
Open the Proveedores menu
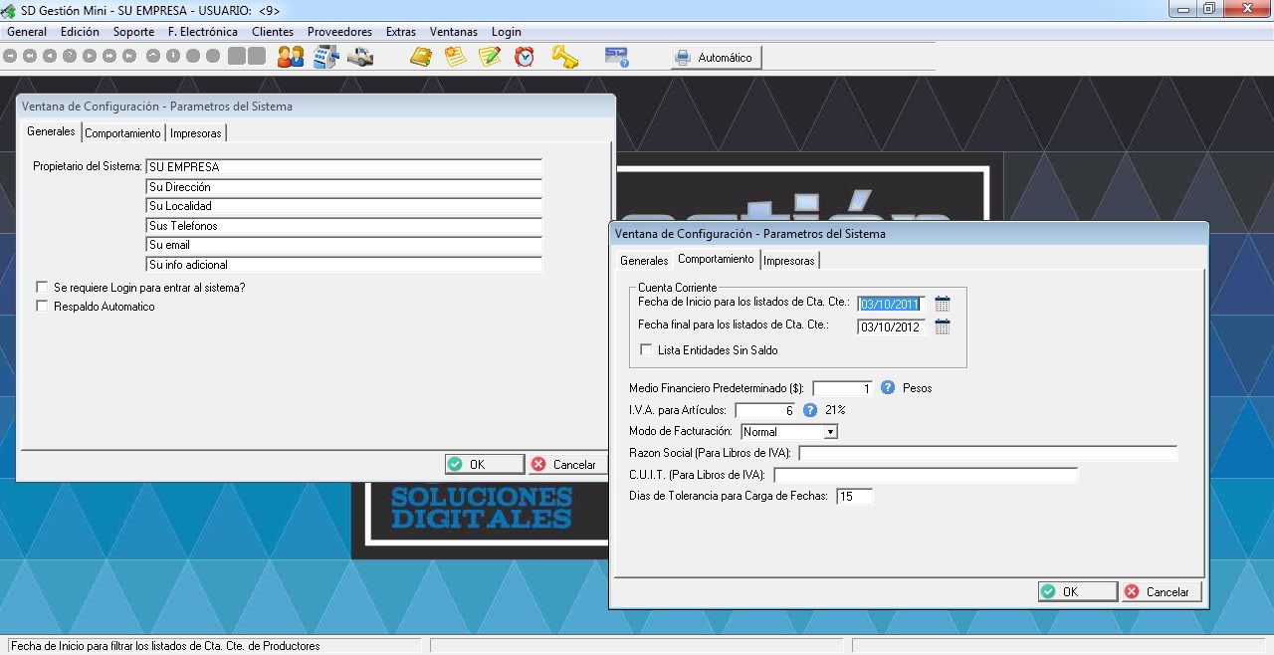click(339, 32)
